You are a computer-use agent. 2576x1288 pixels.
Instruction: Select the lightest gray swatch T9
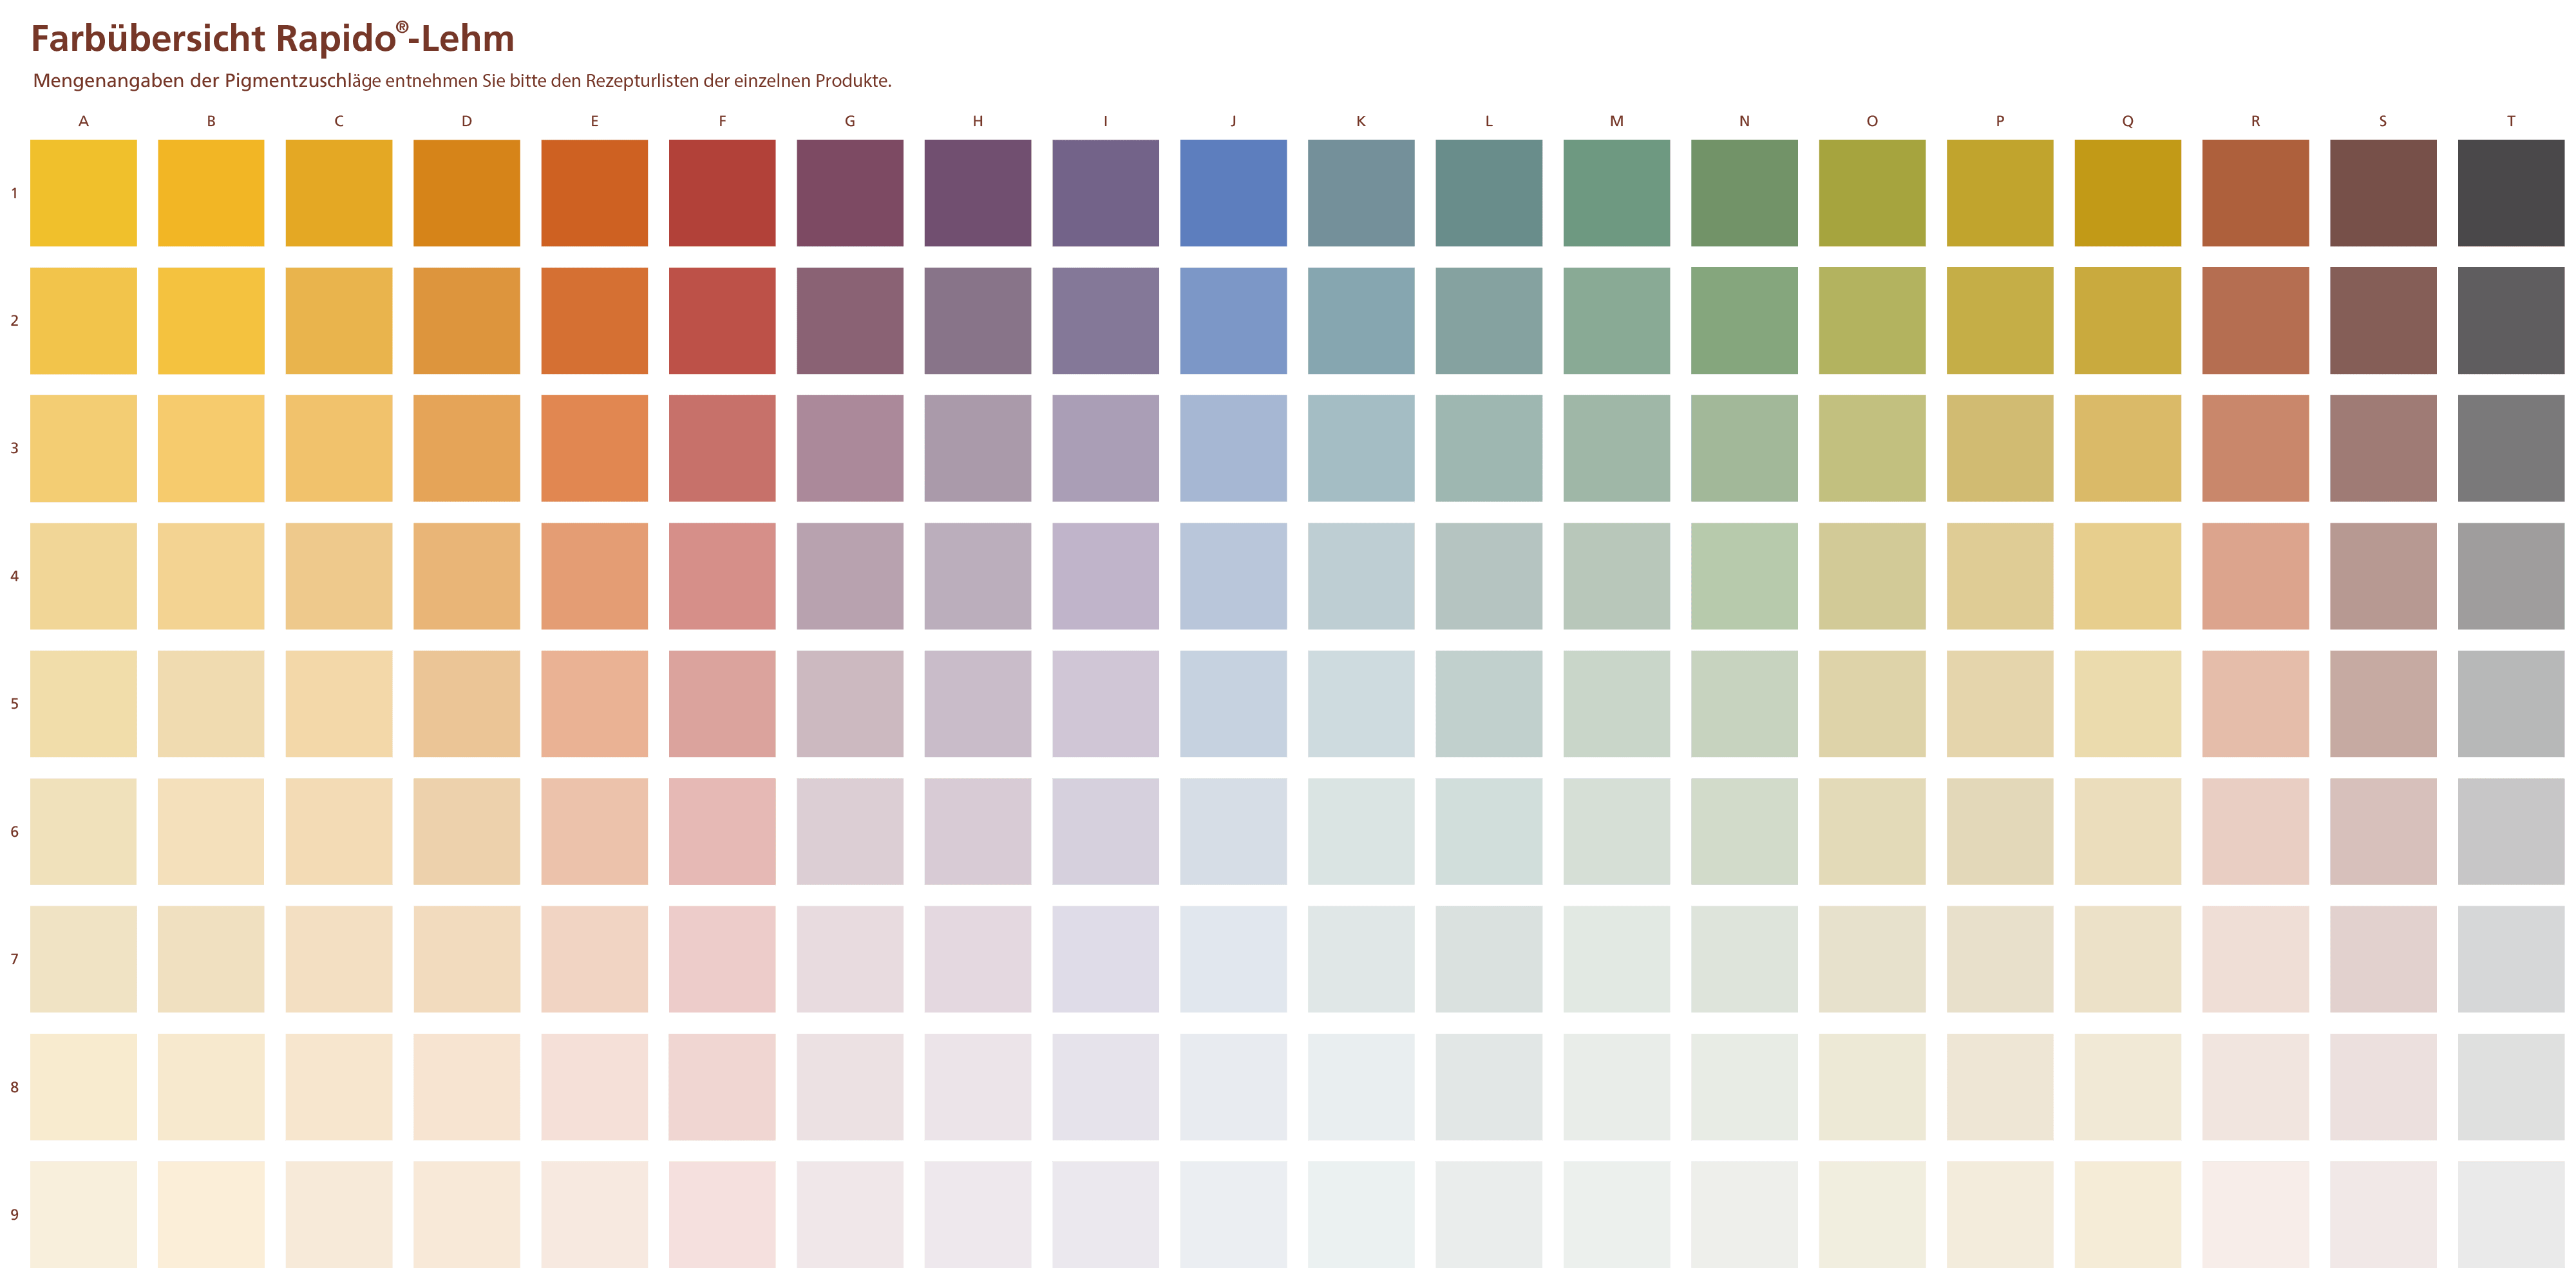click(x=2511, y=1215)
